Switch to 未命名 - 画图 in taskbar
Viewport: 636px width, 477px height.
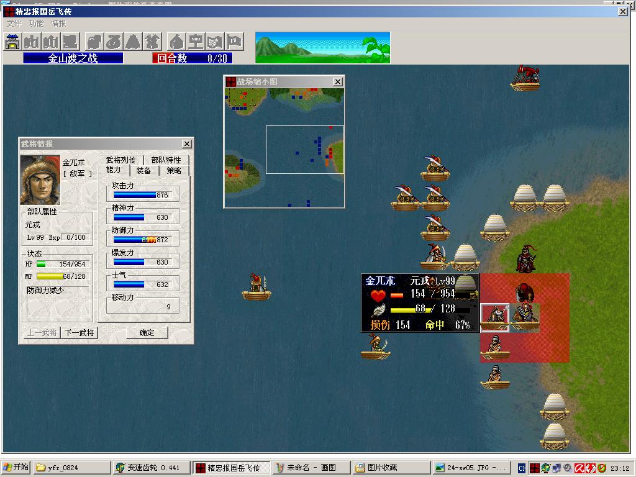pos(311,468)
